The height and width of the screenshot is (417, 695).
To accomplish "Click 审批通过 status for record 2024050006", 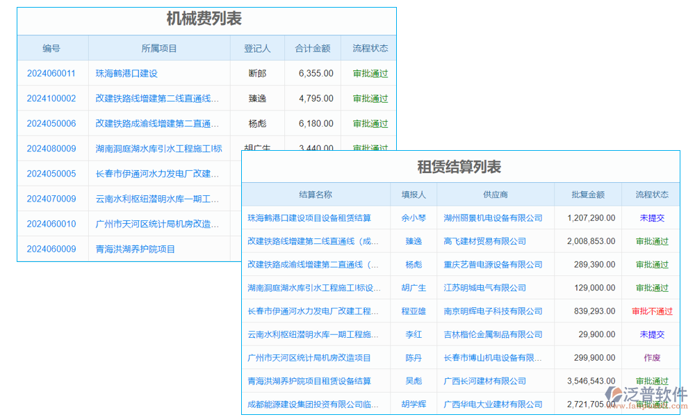I will 368,123.
